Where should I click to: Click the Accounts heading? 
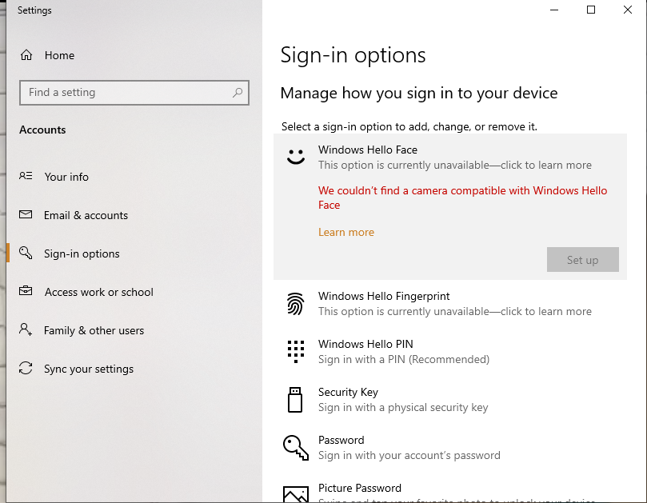click(42, 130)
